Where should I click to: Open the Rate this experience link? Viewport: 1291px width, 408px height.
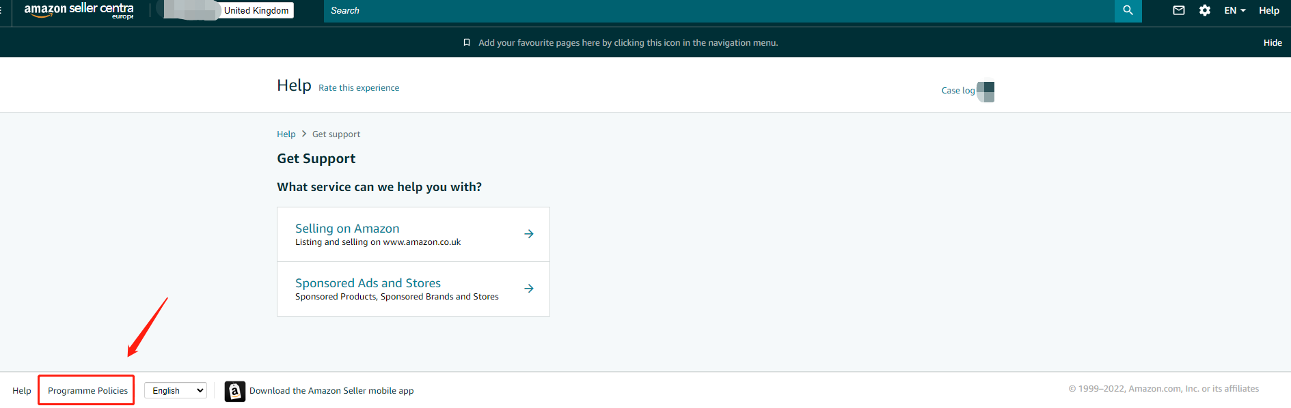coord(359,87)
